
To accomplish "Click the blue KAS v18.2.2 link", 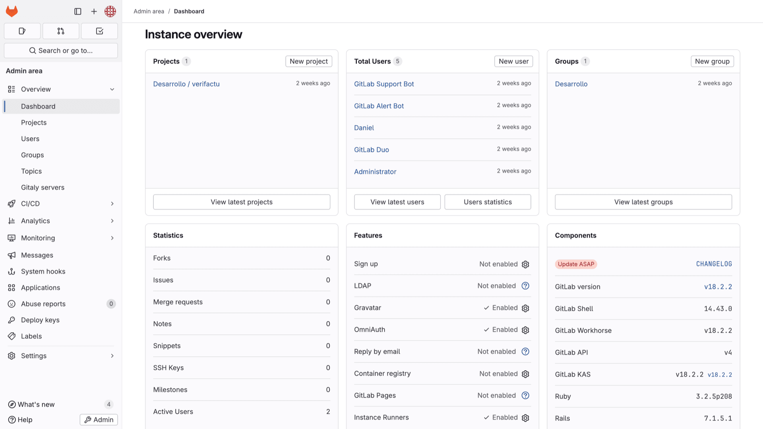I will click(720, 375).
